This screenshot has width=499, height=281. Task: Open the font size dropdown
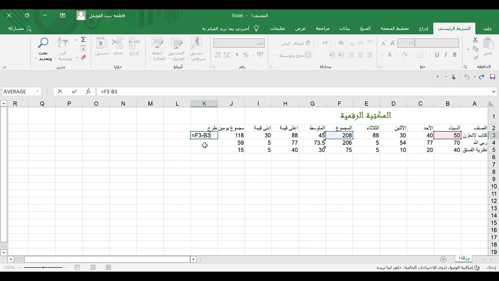(401, 43)
